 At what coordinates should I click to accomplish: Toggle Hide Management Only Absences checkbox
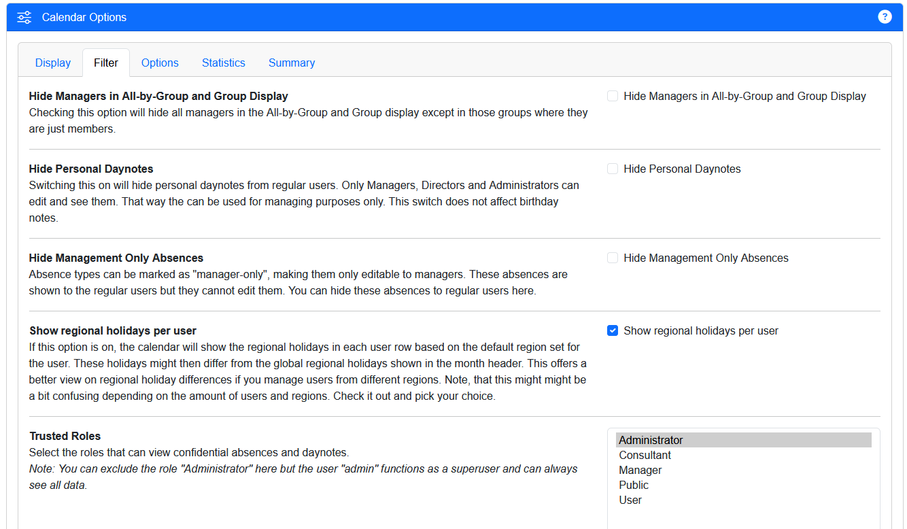pos(613,258)
